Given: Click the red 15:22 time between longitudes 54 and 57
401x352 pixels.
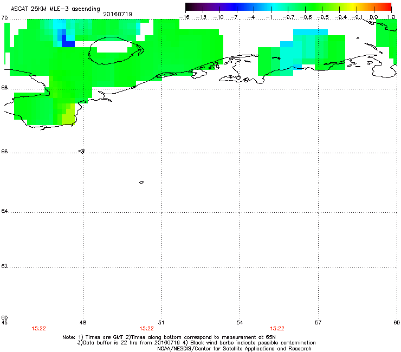Looking at the screenshot, I should 277,329.
